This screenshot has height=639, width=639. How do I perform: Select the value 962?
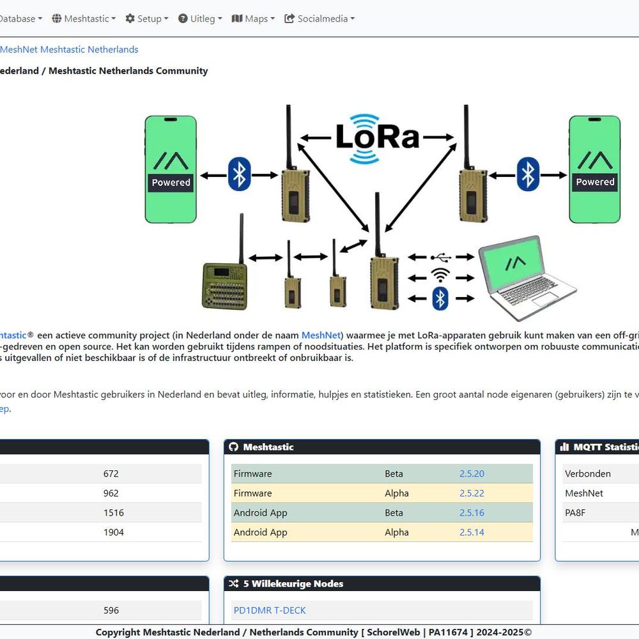click(x=111, y=493)
